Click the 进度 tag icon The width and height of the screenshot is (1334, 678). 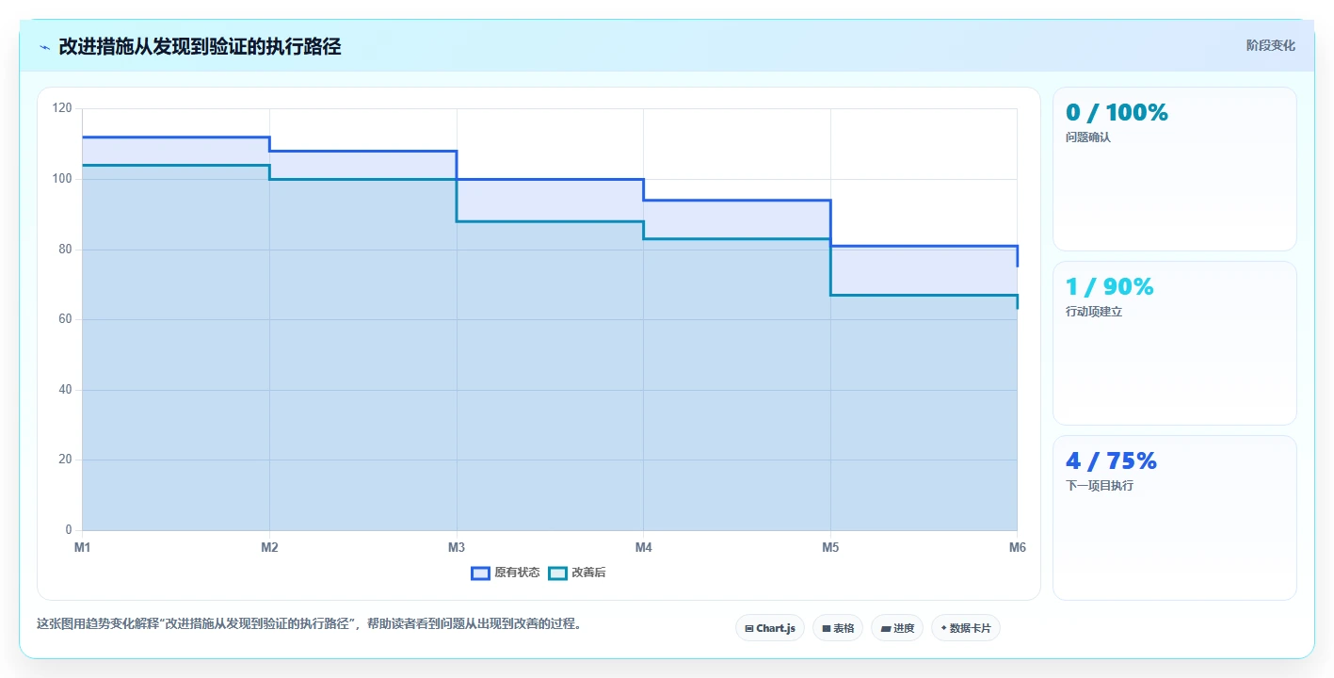click(885, 628)
